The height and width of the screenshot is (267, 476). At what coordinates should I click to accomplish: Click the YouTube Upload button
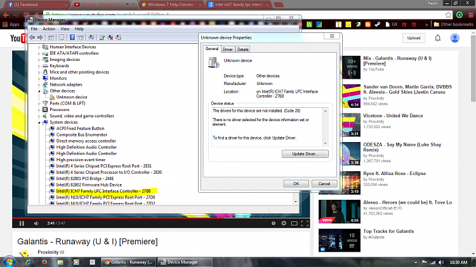(413, 38)
